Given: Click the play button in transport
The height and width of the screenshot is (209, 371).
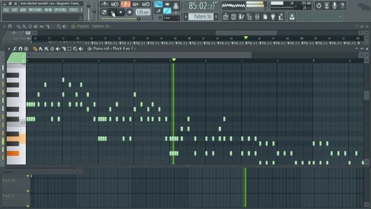Looking at the screenshot, I should click(x=112, y=12).
